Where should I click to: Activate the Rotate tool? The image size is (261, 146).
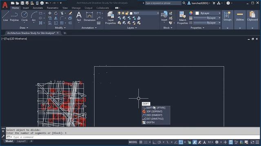[56, 13]
